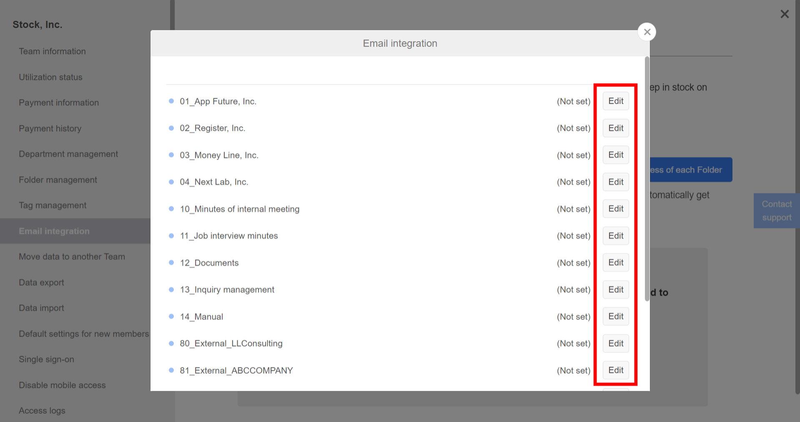Edit the 04_Next Lab, Inc. folder entry
The height and width of the screenshot is (422, 800).
pos(615,182)
